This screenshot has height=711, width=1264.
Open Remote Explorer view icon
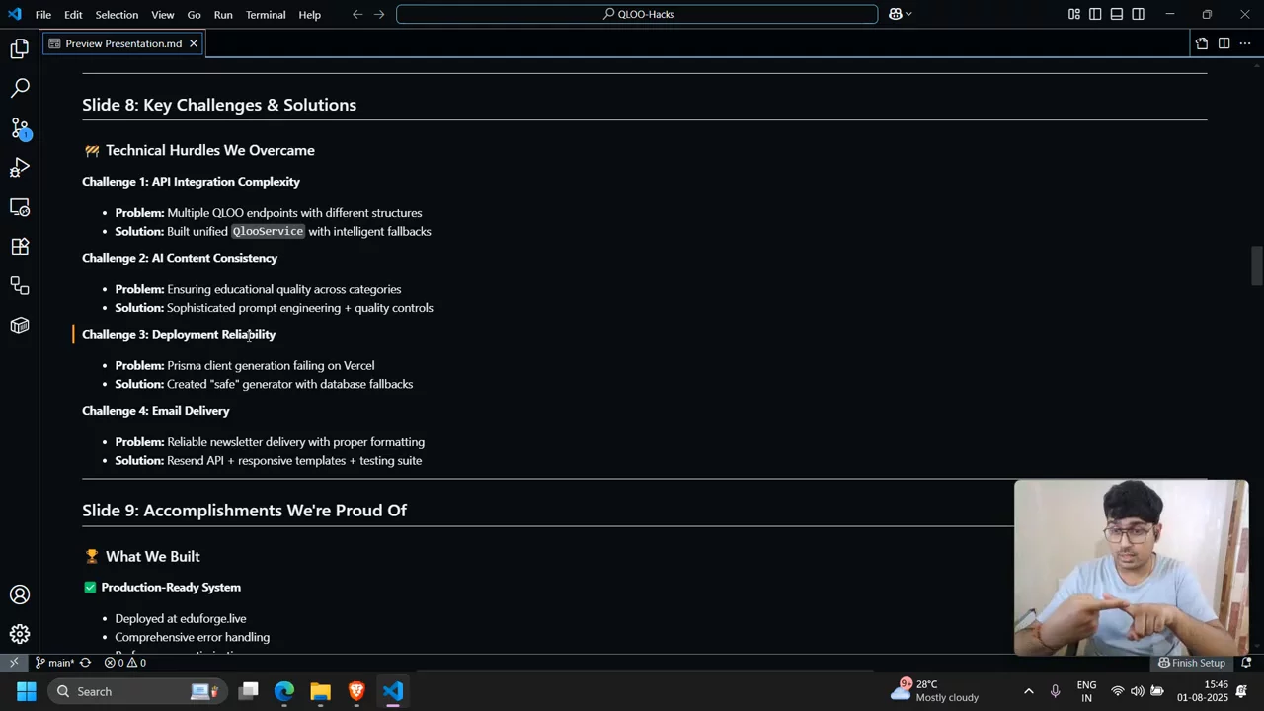click(20, 207)
